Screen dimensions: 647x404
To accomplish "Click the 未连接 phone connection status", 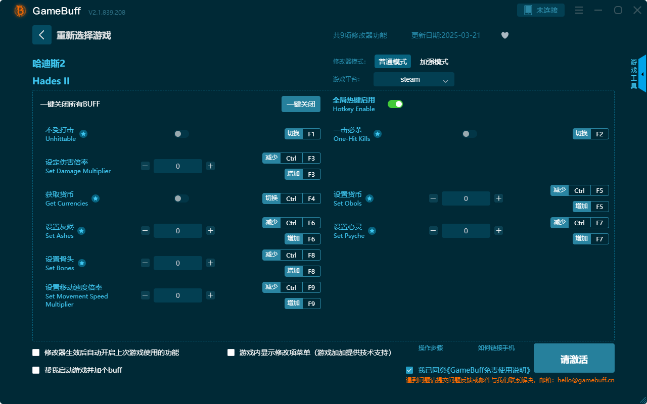I will click(540, 10).
